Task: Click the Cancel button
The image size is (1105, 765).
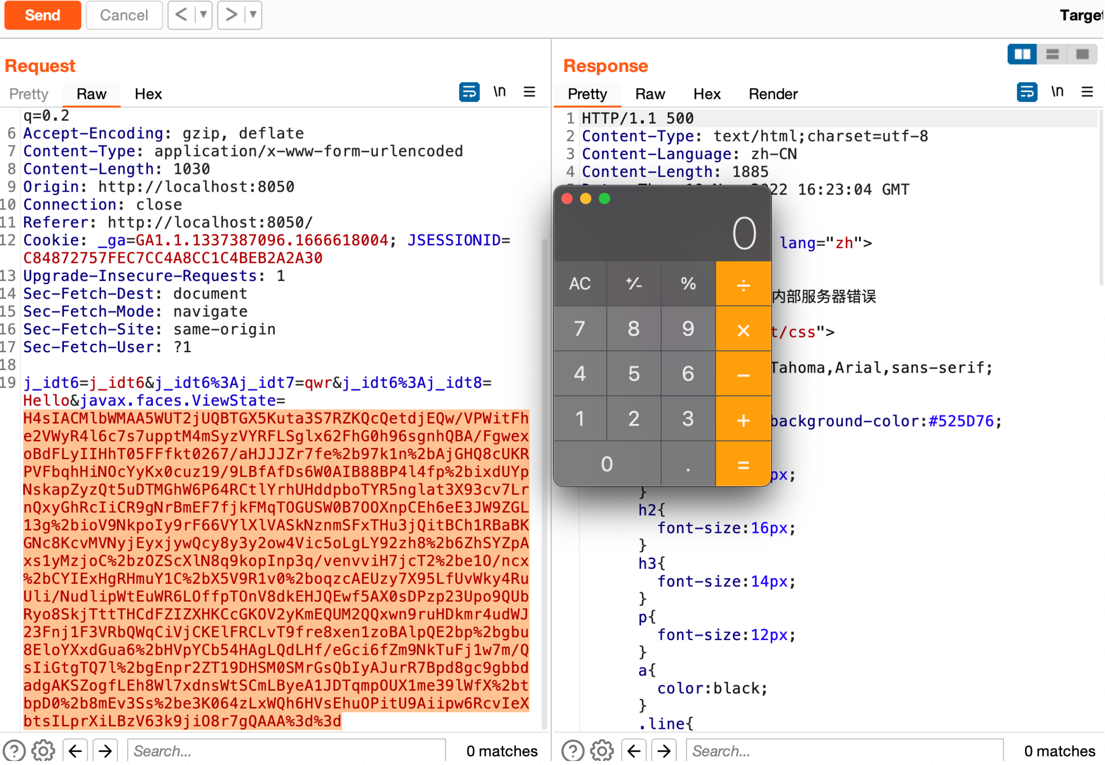Action: coord(124,15)
